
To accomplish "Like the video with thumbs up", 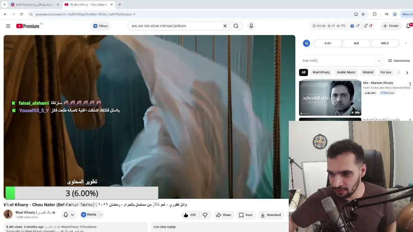I will [x=190, y=215].
